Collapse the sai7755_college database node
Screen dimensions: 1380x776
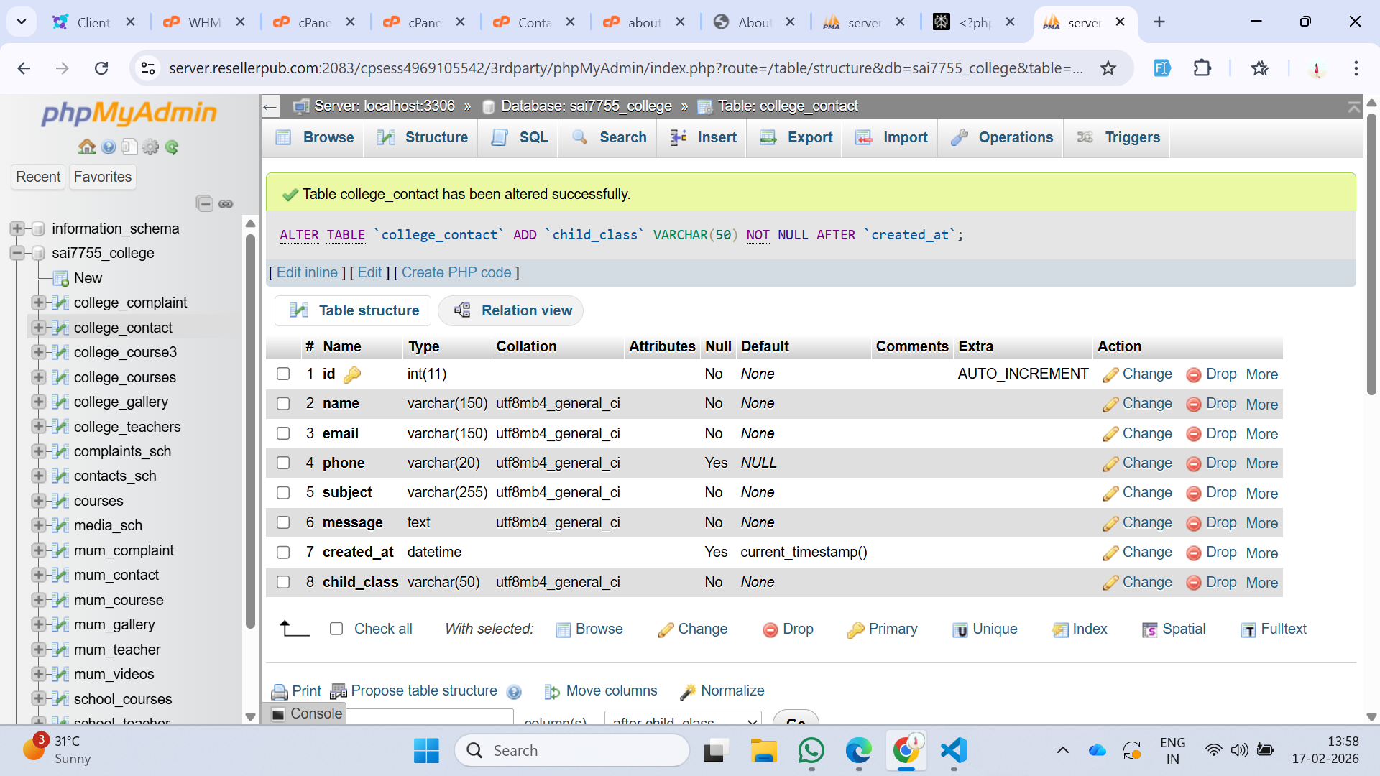pos(17,253)
